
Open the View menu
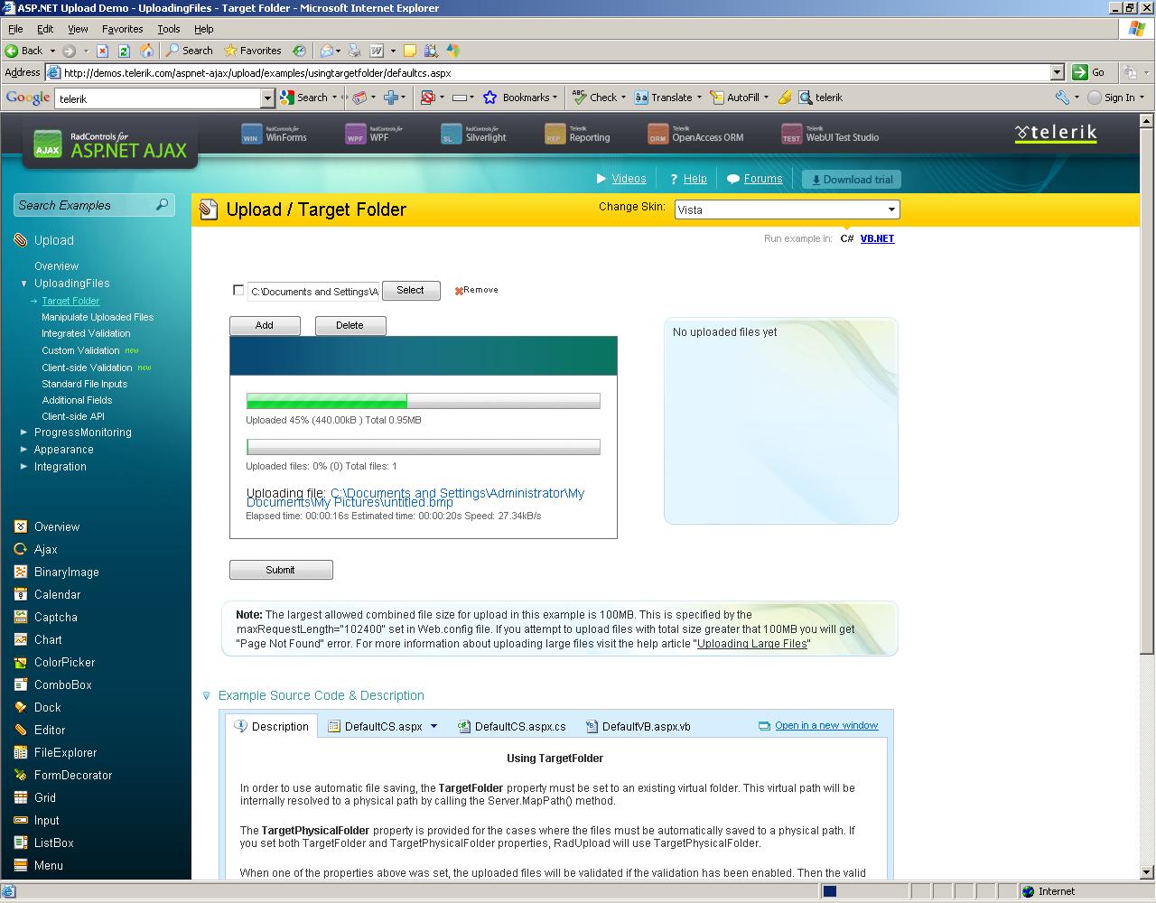pos(78,29)
